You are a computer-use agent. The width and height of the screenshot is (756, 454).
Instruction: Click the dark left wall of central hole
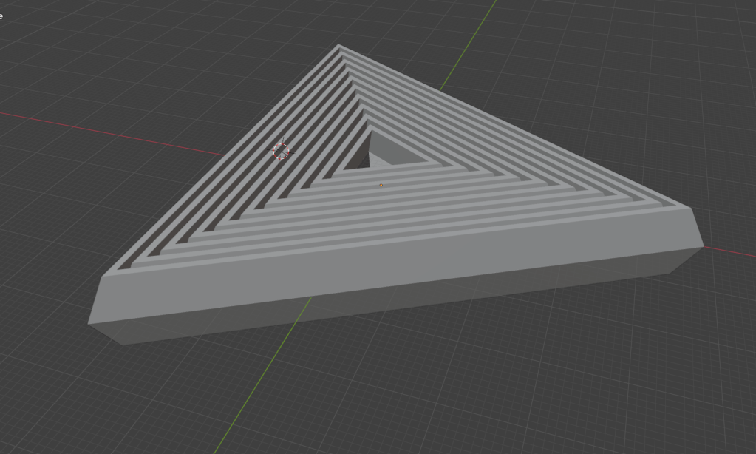click(x=361, y=153)
